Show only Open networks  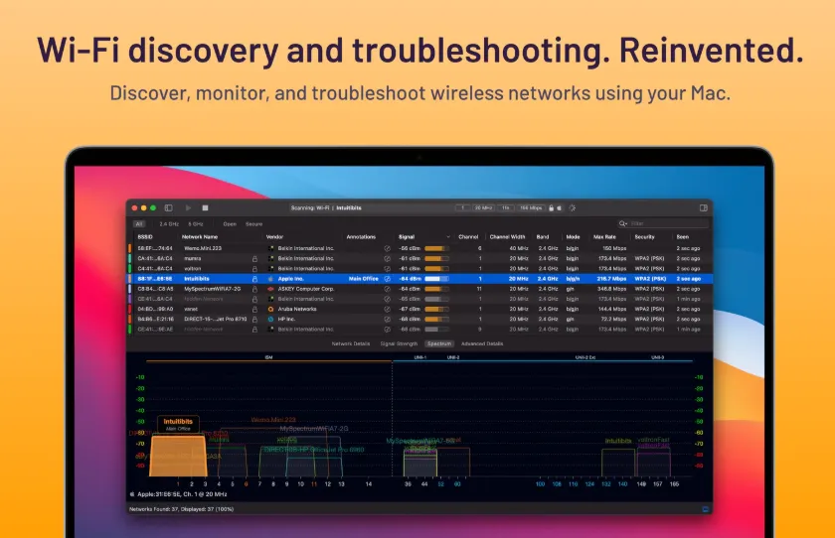pos(230,224)
